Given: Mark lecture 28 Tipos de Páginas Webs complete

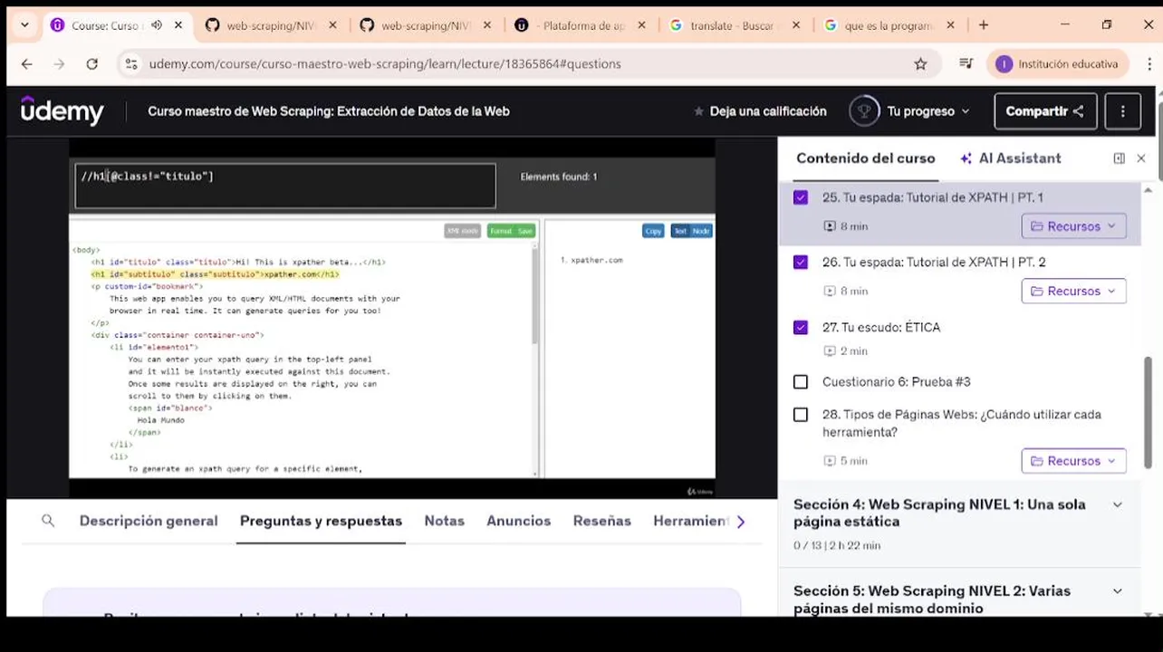Looking at the screenshot, I should coord(801,415).
